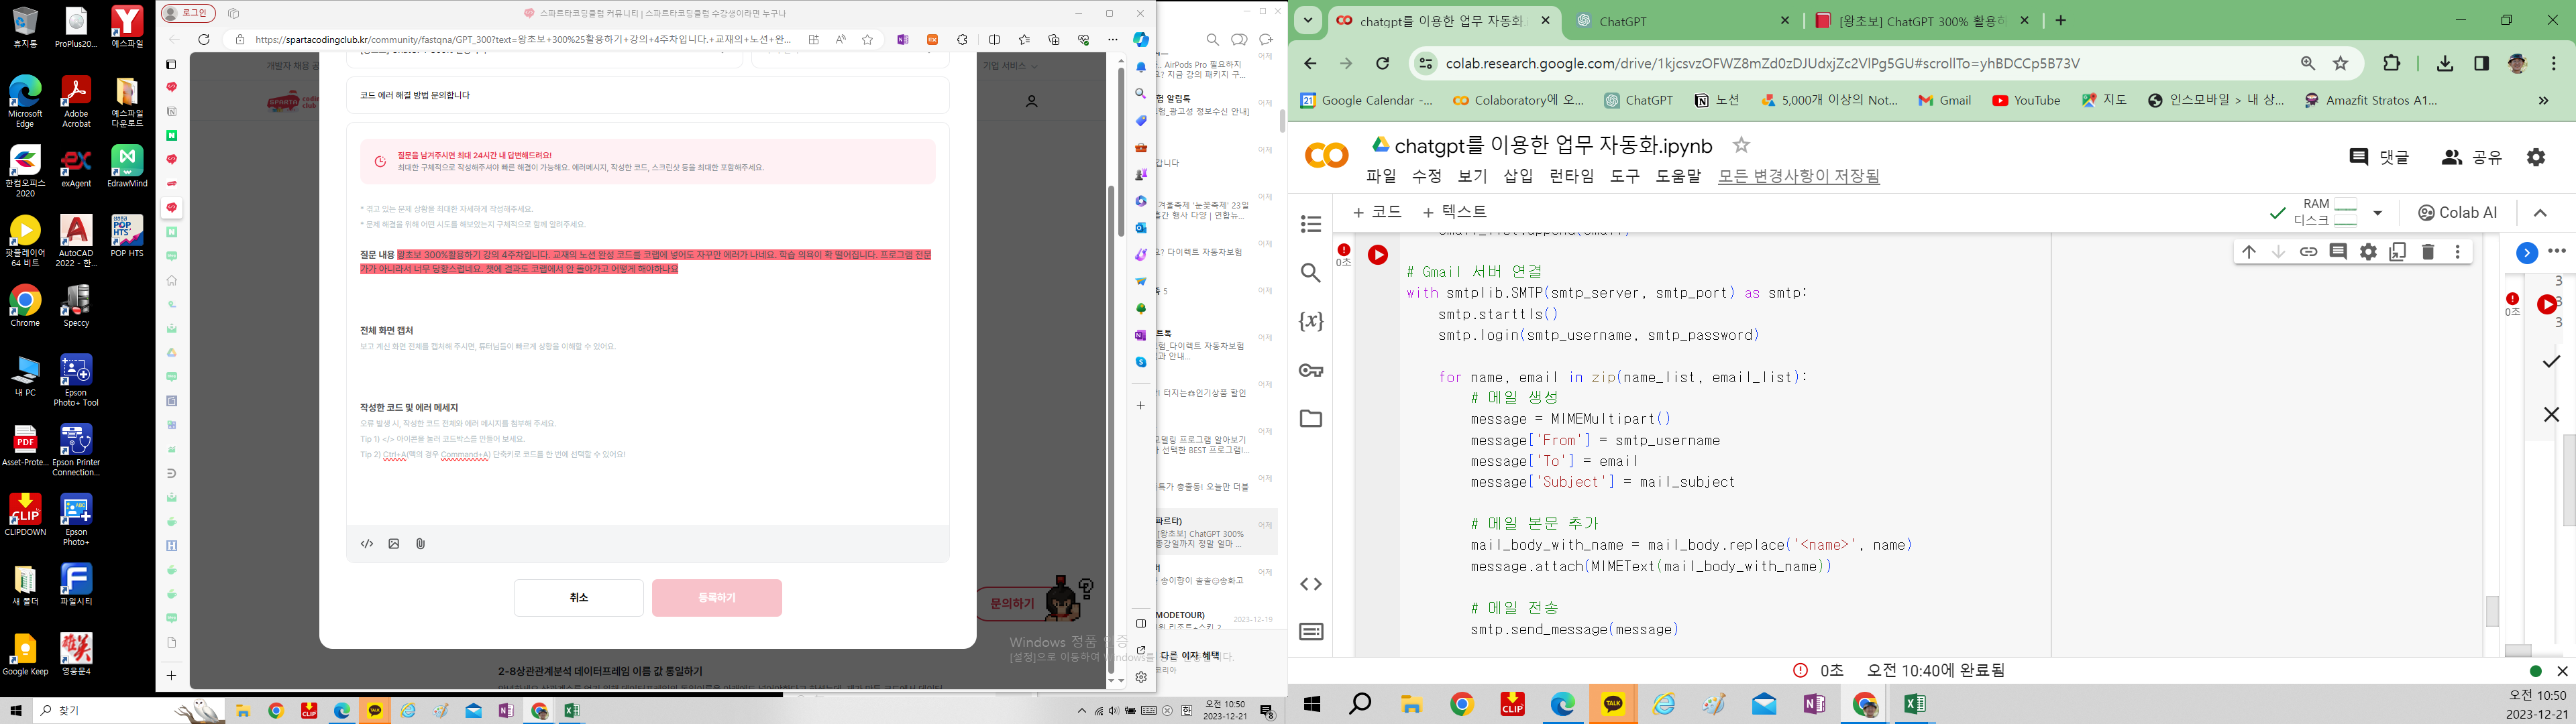The image size is (2576, 724).
Task: Star the Colab notebook
Action: click(1741, 145)
